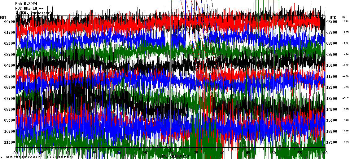This screenshot has width=350, height=161.
Task: Click the 11:00 EST row label
Action: pyautogui.click(x=10, y=142)
